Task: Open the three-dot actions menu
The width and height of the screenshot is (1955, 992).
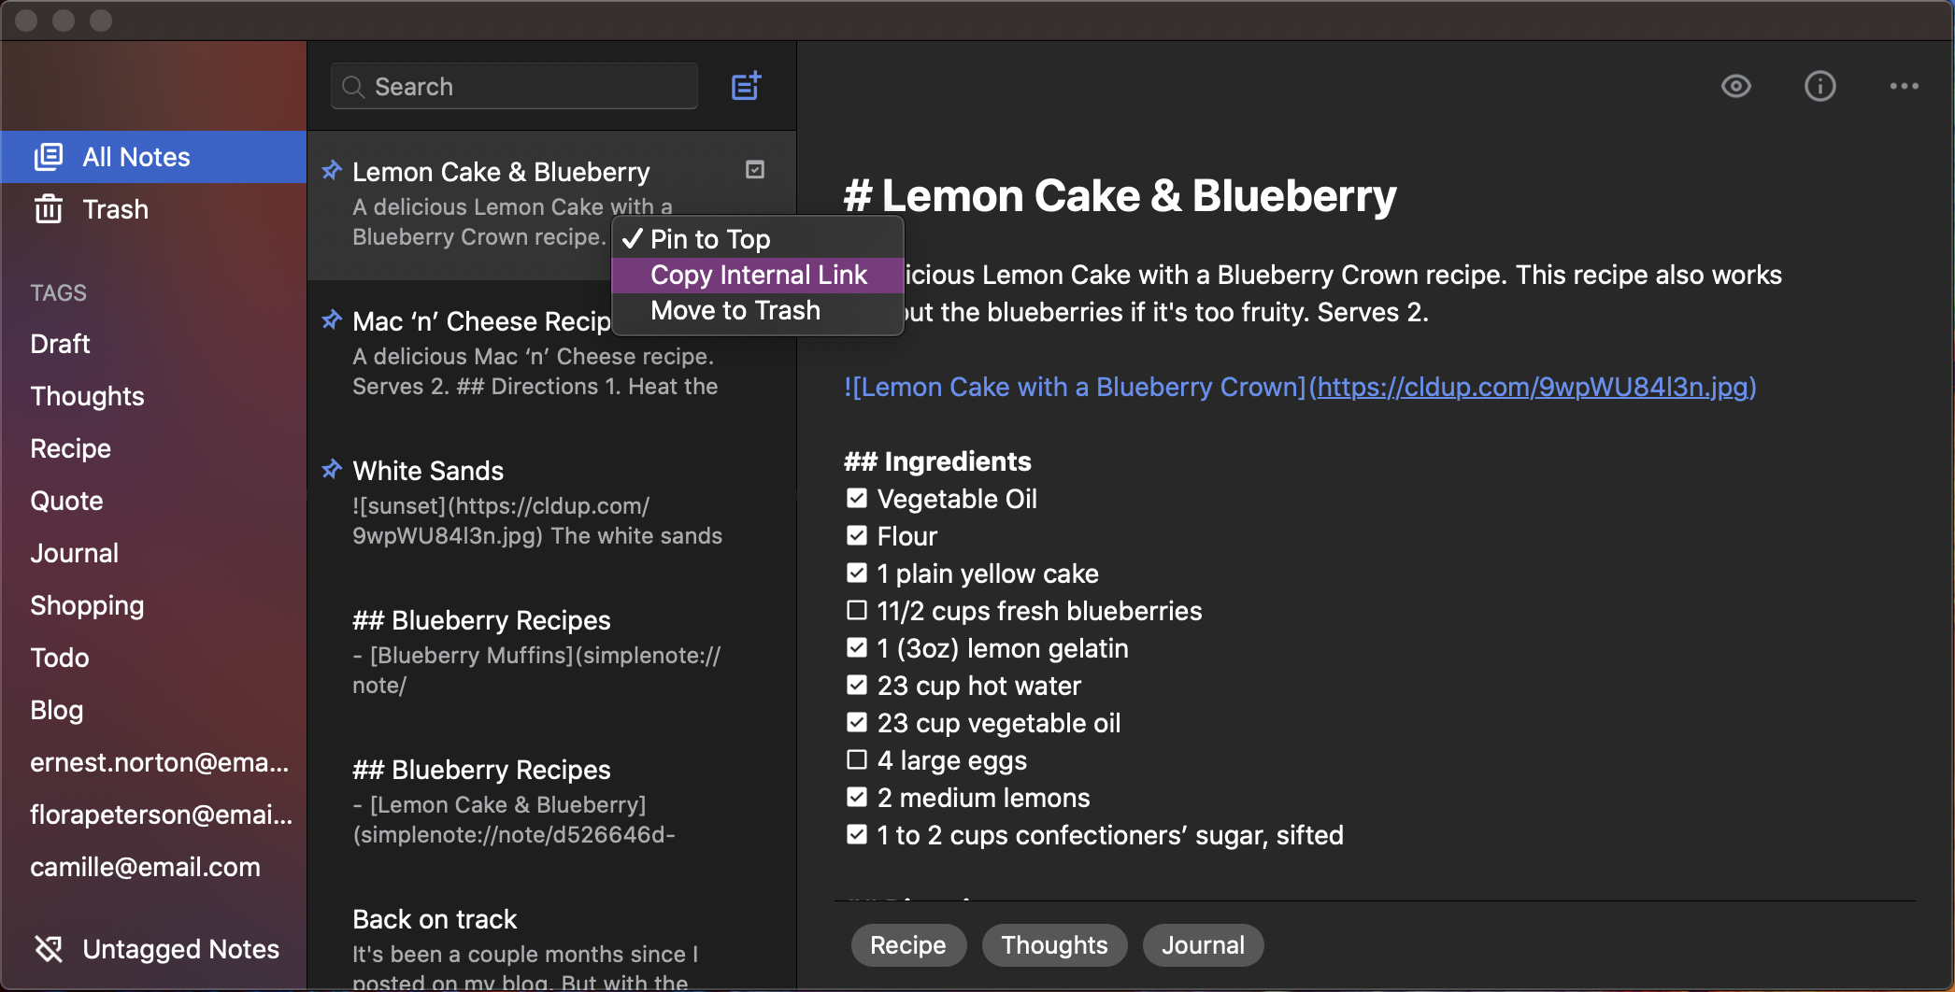Action: (1903, 87)
